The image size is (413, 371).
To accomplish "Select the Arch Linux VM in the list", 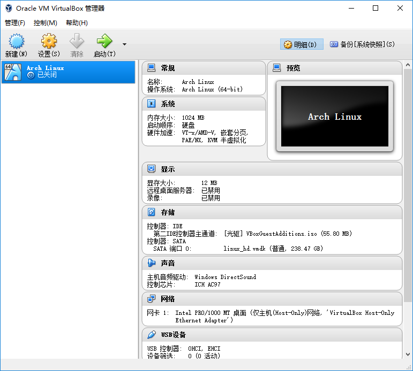I will point(68,72).
